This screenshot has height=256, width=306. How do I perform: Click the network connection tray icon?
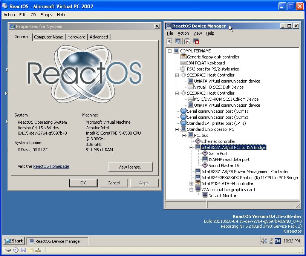[271, 241]
